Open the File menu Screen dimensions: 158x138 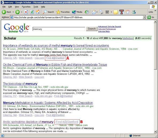click(4, 7)
